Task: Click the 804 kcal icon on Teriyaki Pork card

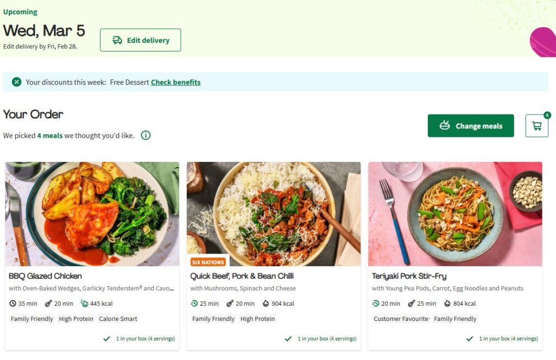Action: click(x=447, y=304)
